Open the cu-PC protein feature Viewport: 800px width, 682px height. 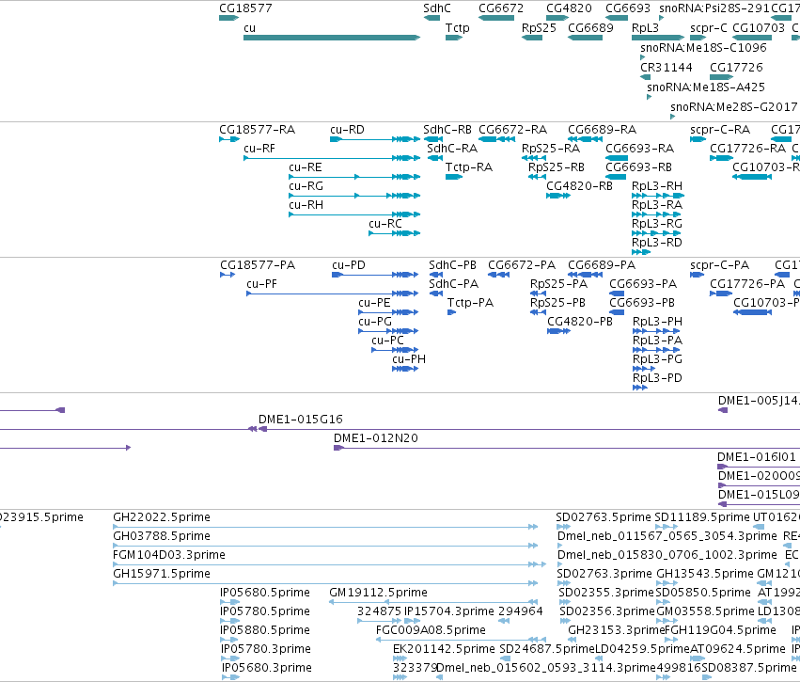(x=395, y=350)
